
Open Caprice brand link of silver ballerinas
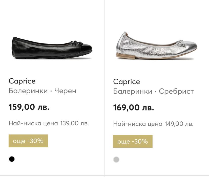coord(127,82)
